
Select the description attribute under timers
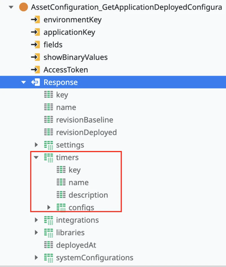88,195
